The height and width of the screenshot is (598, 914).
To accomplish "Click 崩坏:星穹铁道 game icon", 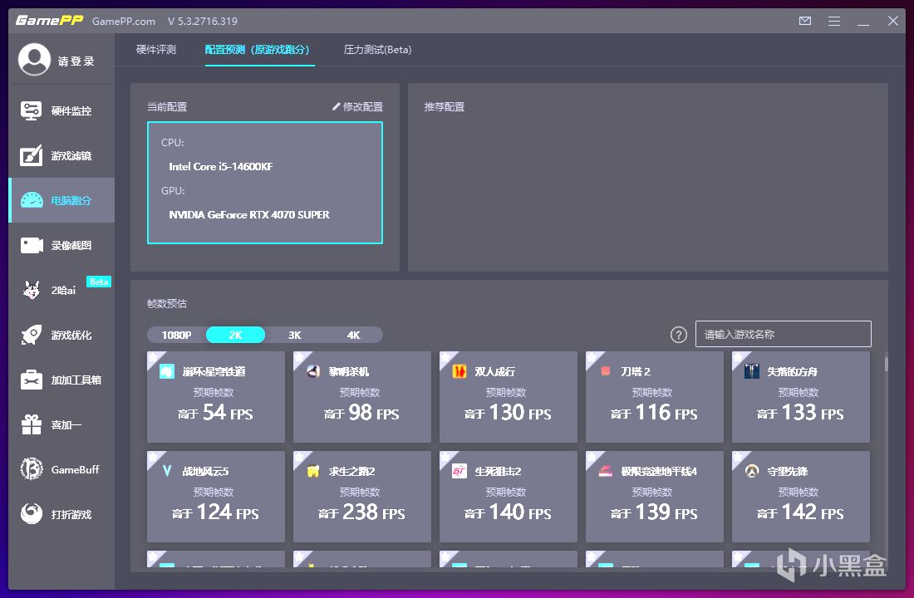I will point(167,371).
